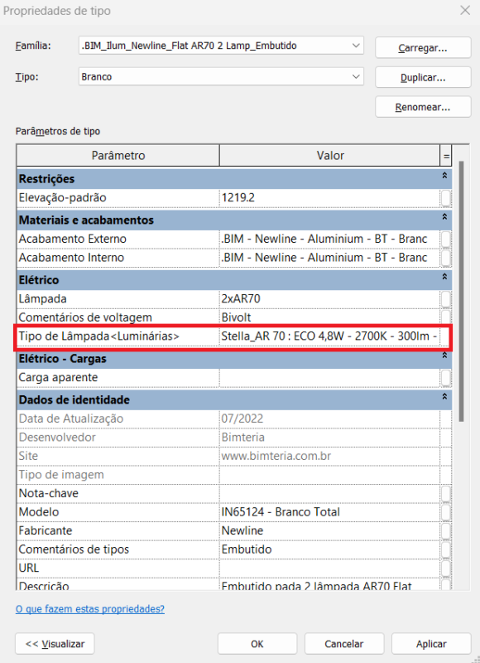Click the equals column header icon

[x=446, y=156]
